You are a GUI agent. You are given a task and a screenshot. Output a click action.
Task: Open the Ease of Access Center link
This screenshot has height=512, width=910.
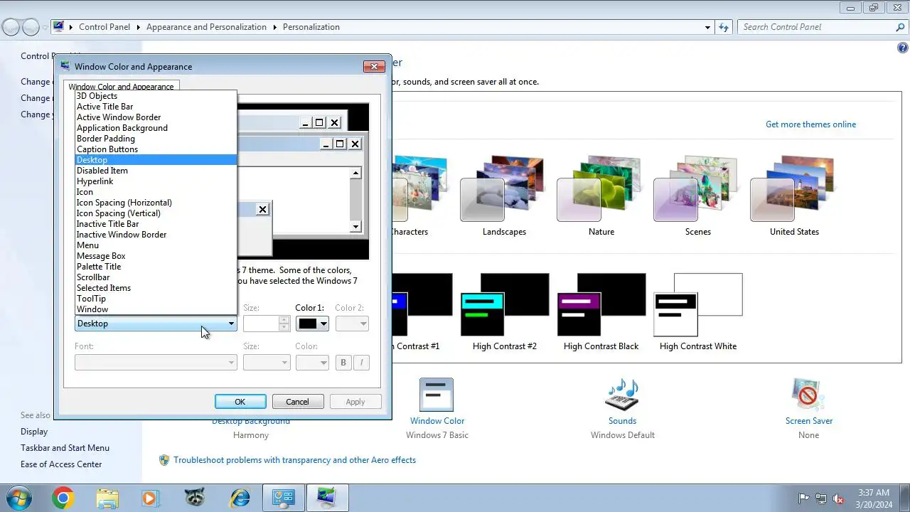coord(61,464)
